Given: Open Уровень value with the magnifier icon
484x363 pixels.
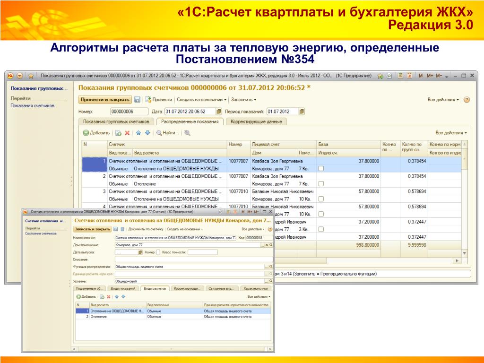Looking at the screenshot, I should (x=271, y=281).
